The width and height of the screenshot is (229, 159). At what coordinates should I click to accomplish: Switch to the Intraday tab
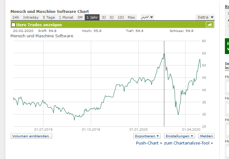tap(31, 17)
